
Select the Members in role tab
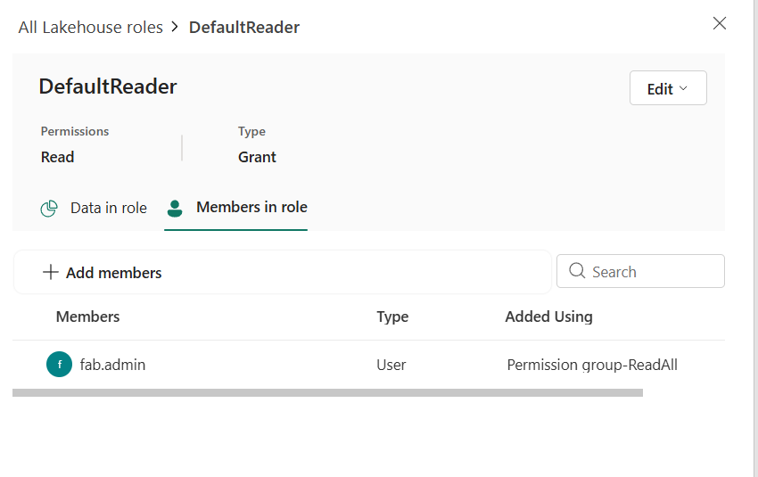(236, 208)
